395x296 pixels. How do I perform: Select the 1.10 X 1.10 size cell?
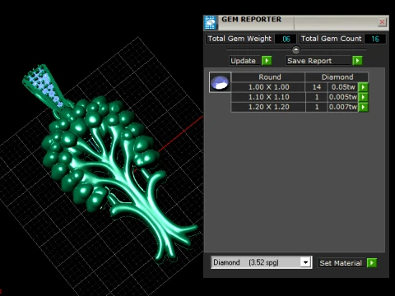point(268,97)
